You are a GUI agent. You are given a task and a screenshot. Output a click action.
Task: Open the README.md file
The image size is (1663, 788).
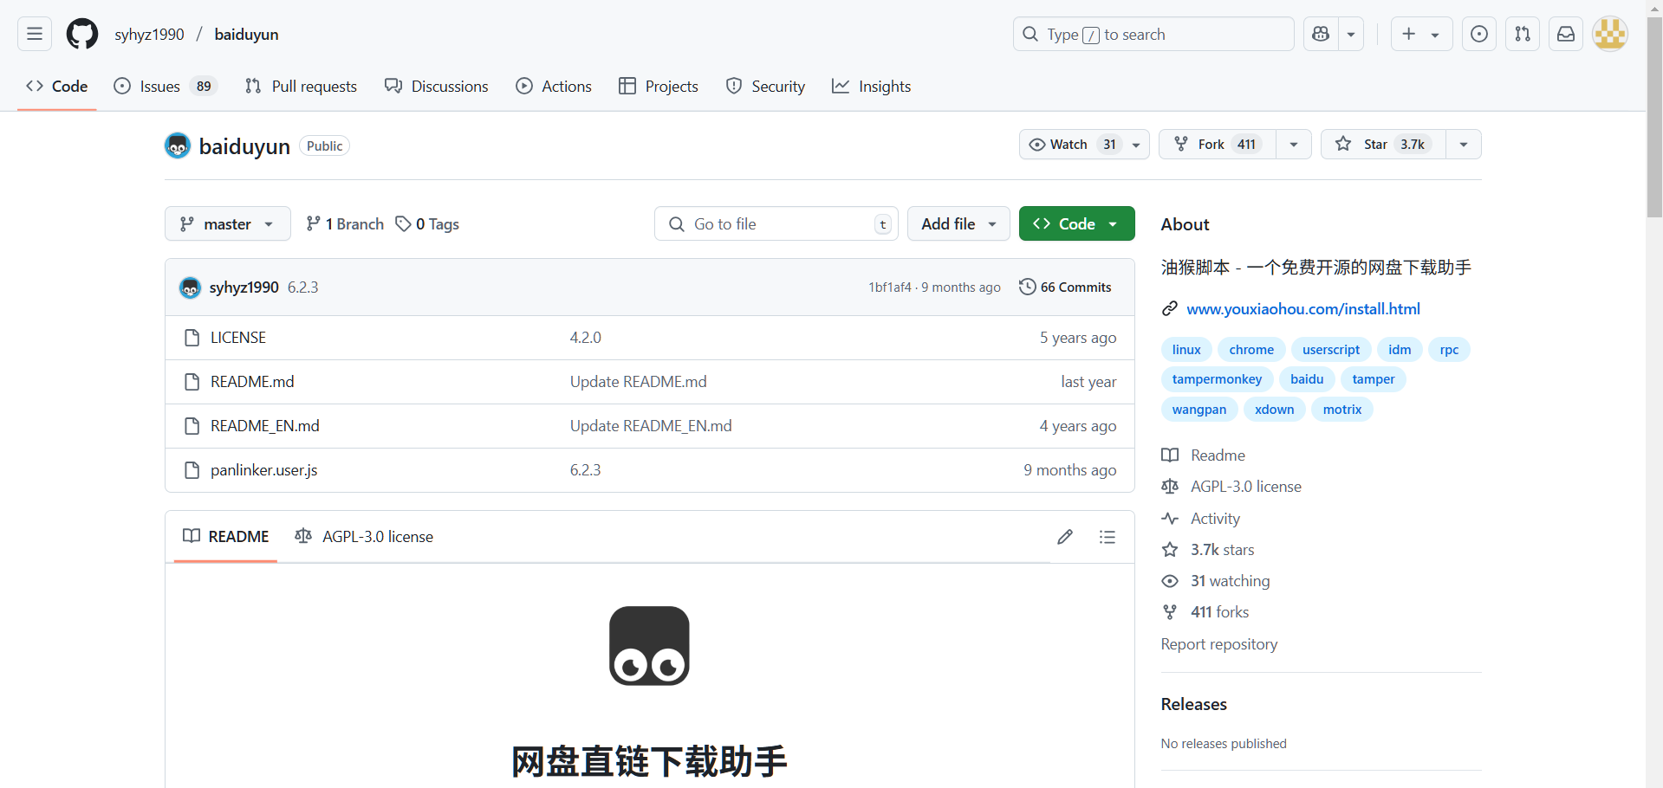(x=252, y=382)
